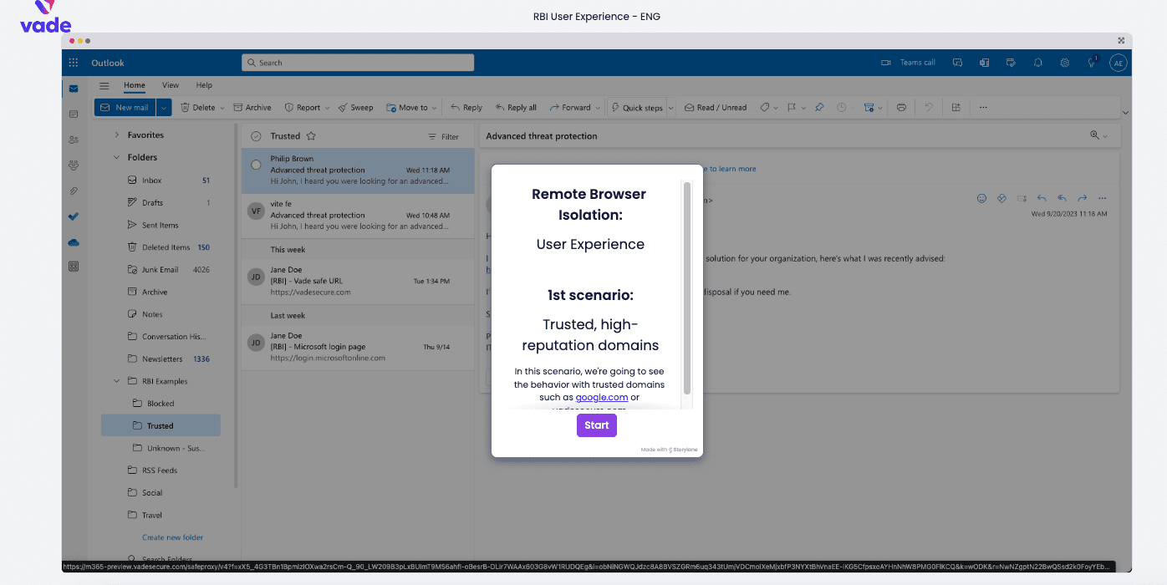This screenshot has width=1167, height=585.
Task: Toggle the select-all circle next to Trusted
Action: [x=257, y=136]
